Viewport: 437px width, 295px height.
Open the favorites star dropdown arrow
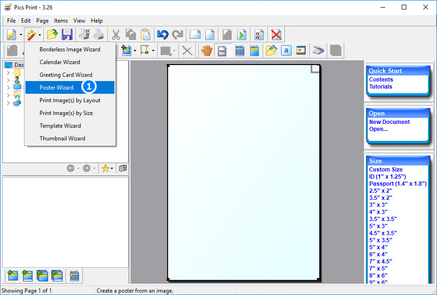coord(112,168)
